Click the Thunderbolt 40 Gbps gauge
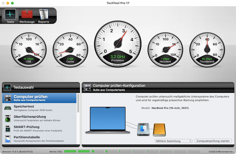The width and height of the screenshot is (236, 154). (207, 50)
